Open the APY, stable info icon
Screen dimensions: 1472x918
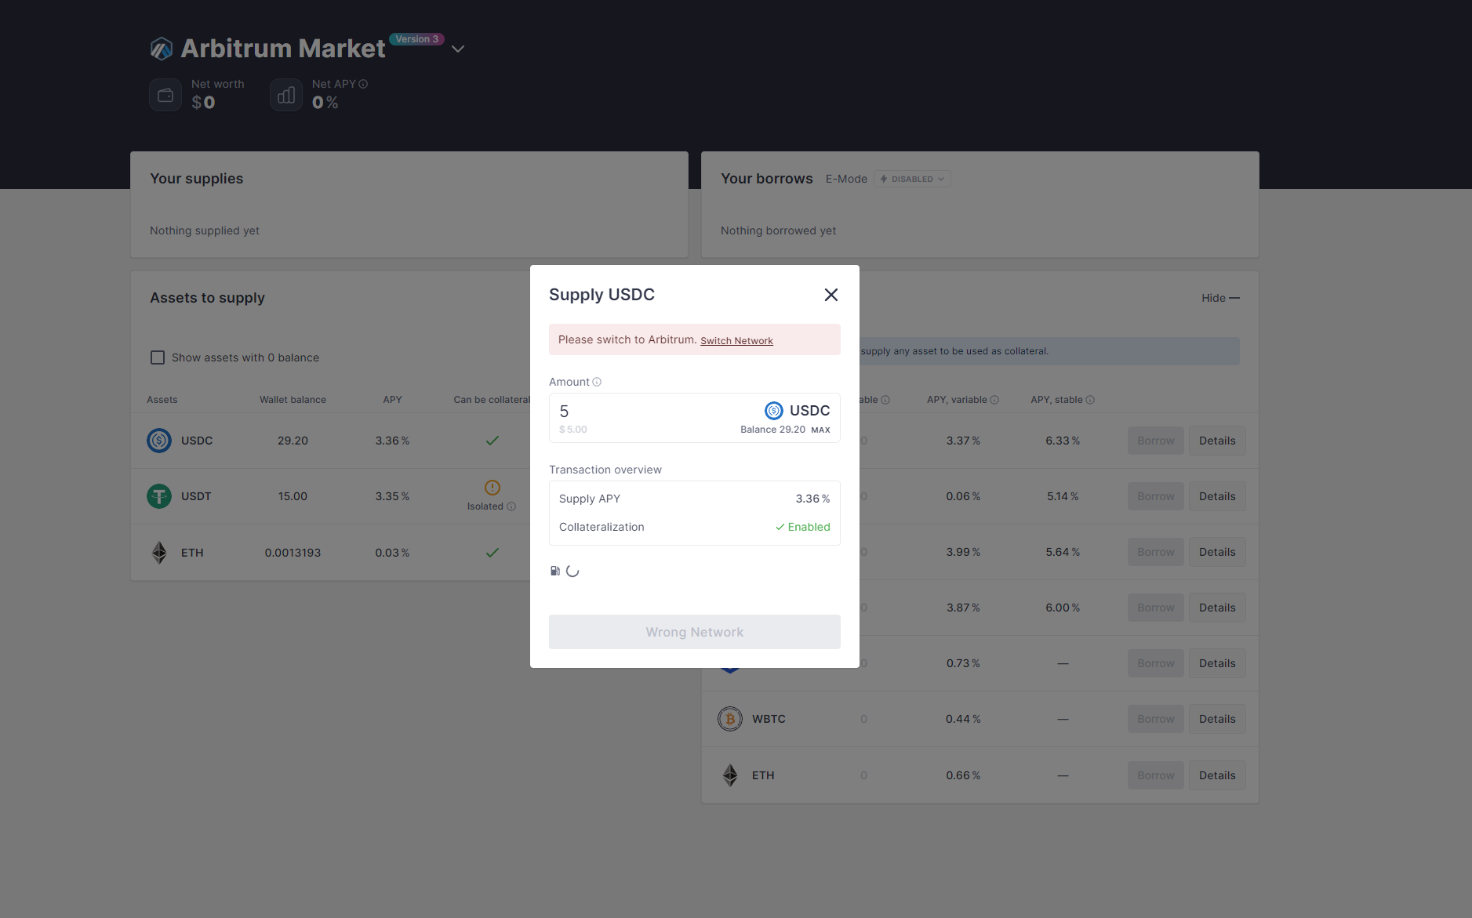pyautogui.click(x=1090, y=400)
